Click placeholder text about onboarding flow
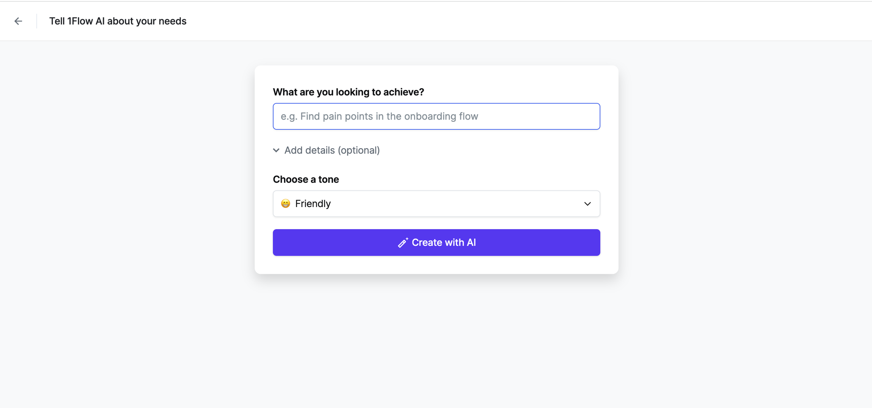The width and height of the screenshot is (872, 408). (x=379, y=116)
